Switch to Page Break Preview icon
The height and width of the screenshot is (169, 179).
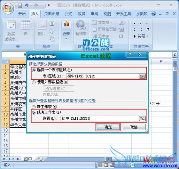coord(112,165)
